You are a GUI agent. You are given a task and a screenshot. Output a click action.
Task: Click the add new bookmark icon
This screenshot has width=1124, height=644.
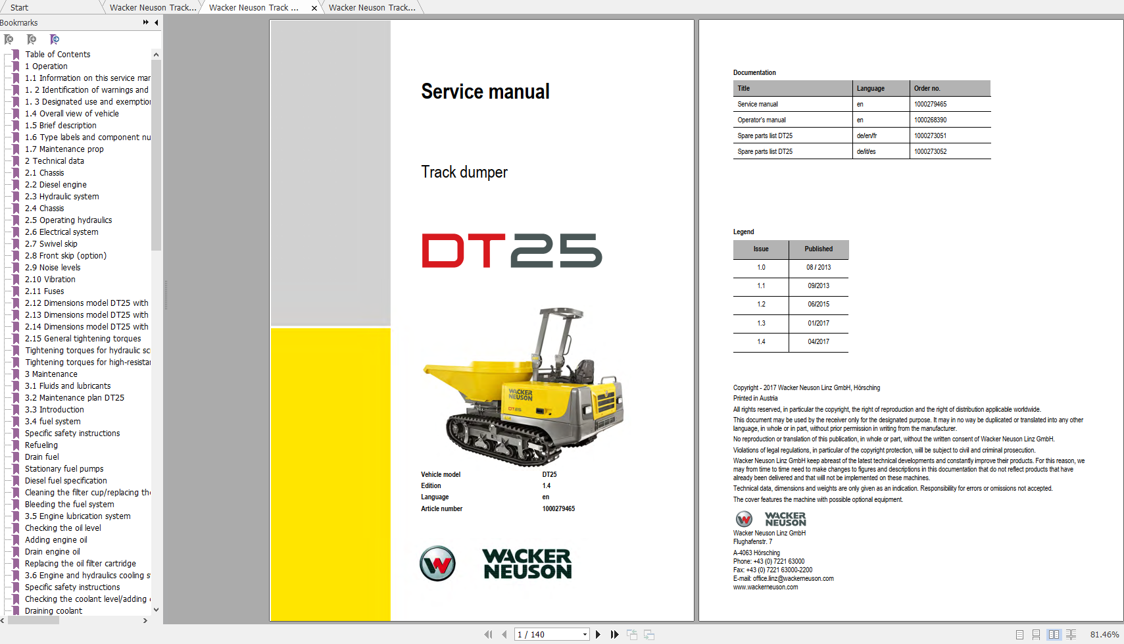pos(32,39)
